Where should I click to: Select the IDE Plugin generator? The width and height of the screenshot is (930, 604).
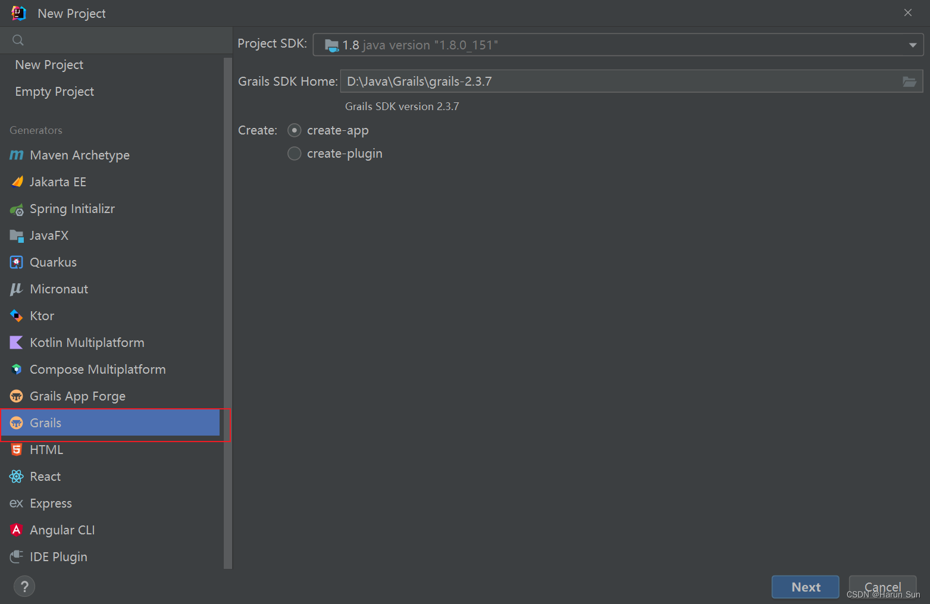tap(111, 557)
